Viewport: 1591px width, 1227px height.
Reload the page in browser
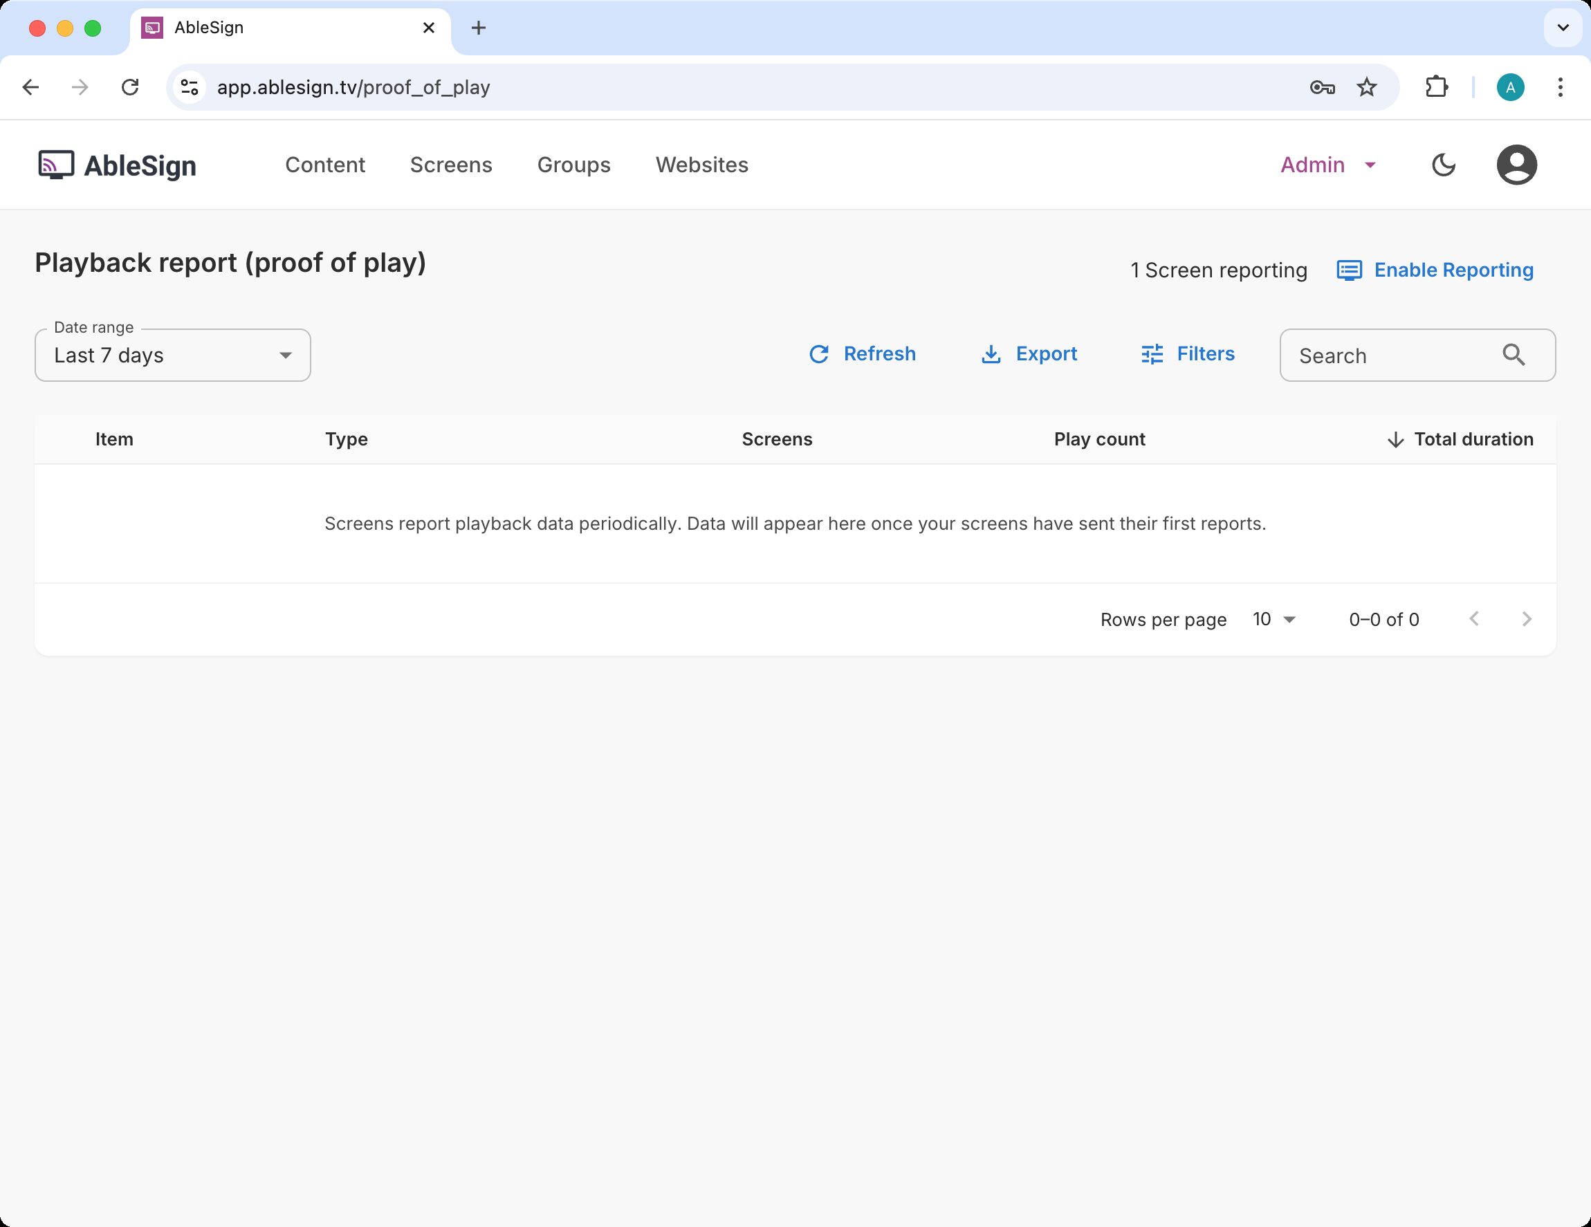129,87
